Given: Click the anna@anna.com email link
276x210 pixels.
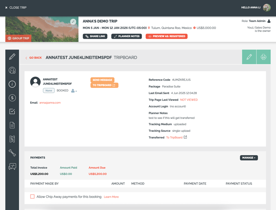Looking at the screenshot, I should click(50, 103).
